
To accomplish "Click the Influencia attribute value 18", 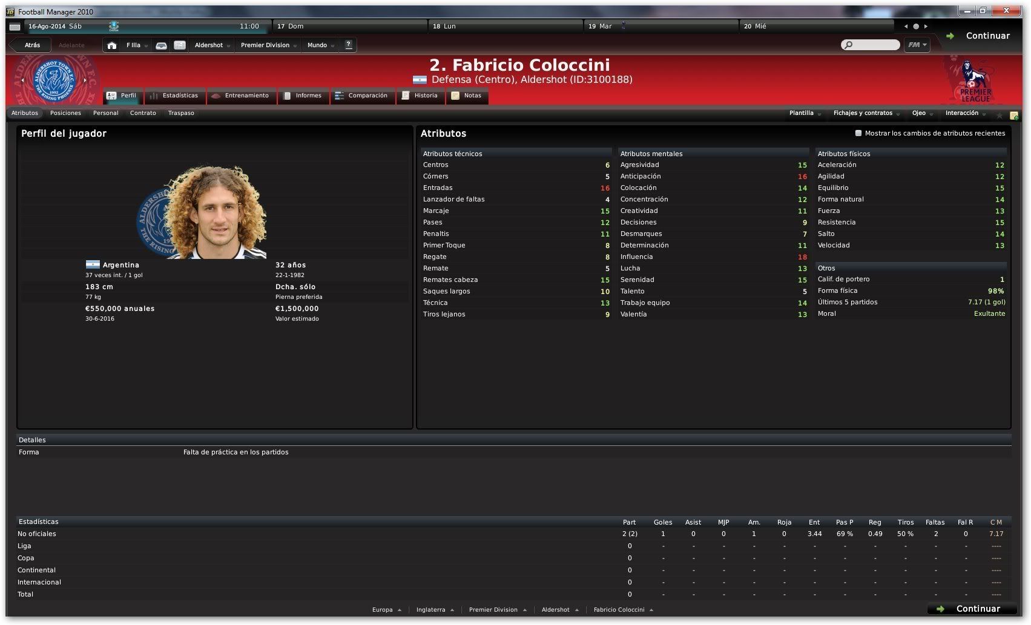I will coord(802,257).
